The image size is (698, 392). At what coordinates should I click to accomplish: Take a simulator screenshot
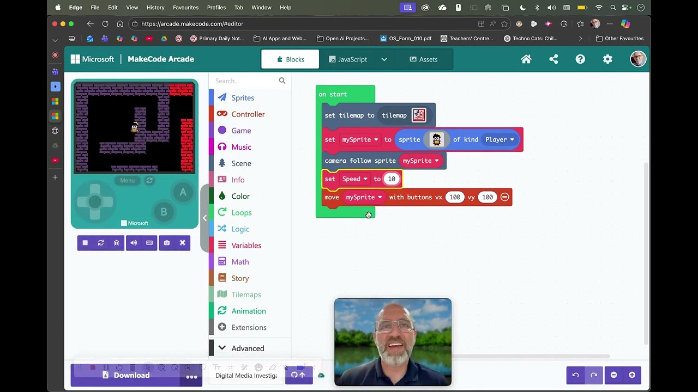(167, 243)
